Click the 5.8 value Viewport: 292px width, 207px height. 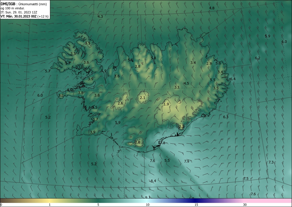click(153, 58)
